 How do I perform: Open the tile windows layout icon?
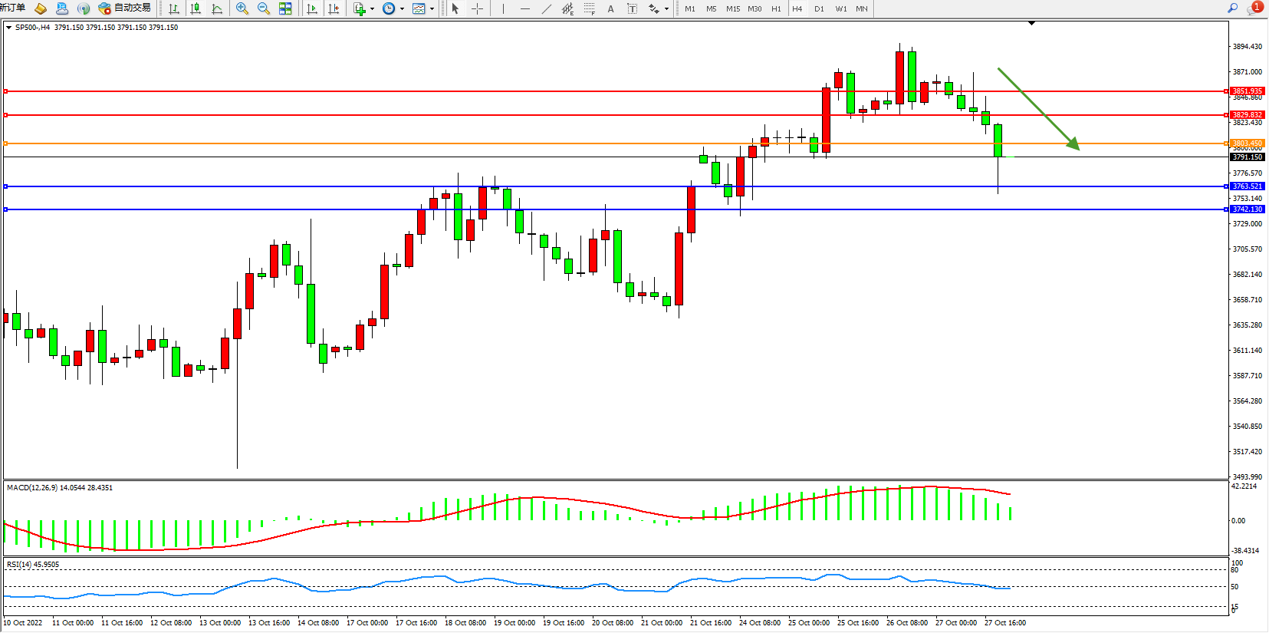(285, 8)
